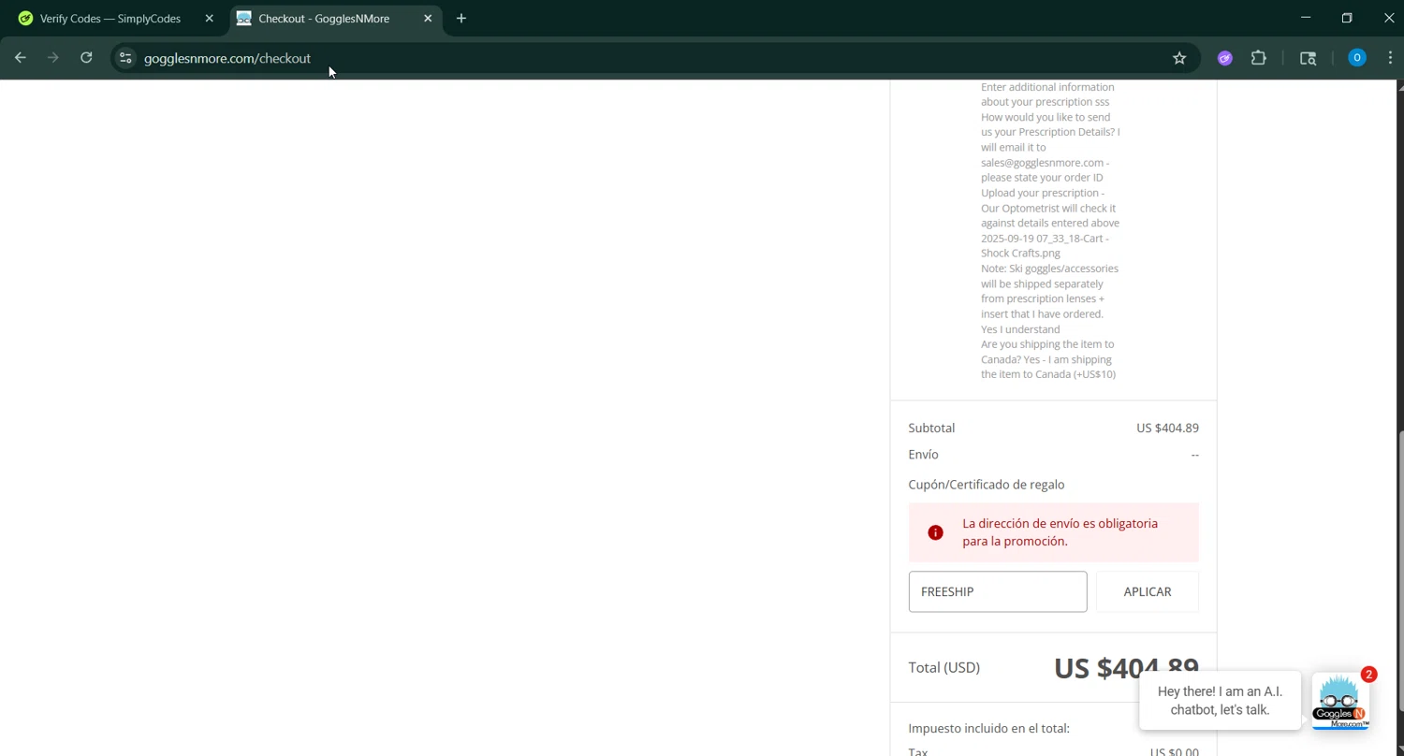Switch to the Verify Codes SimplyCodes tab
The width and height of the screenshot is (1404, 756).
click(x=110, y=19)
